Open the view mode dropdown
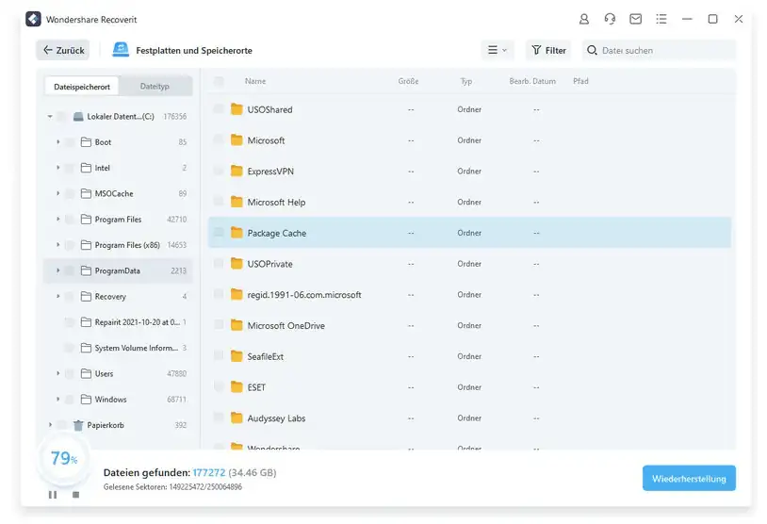 coord(497,51)
